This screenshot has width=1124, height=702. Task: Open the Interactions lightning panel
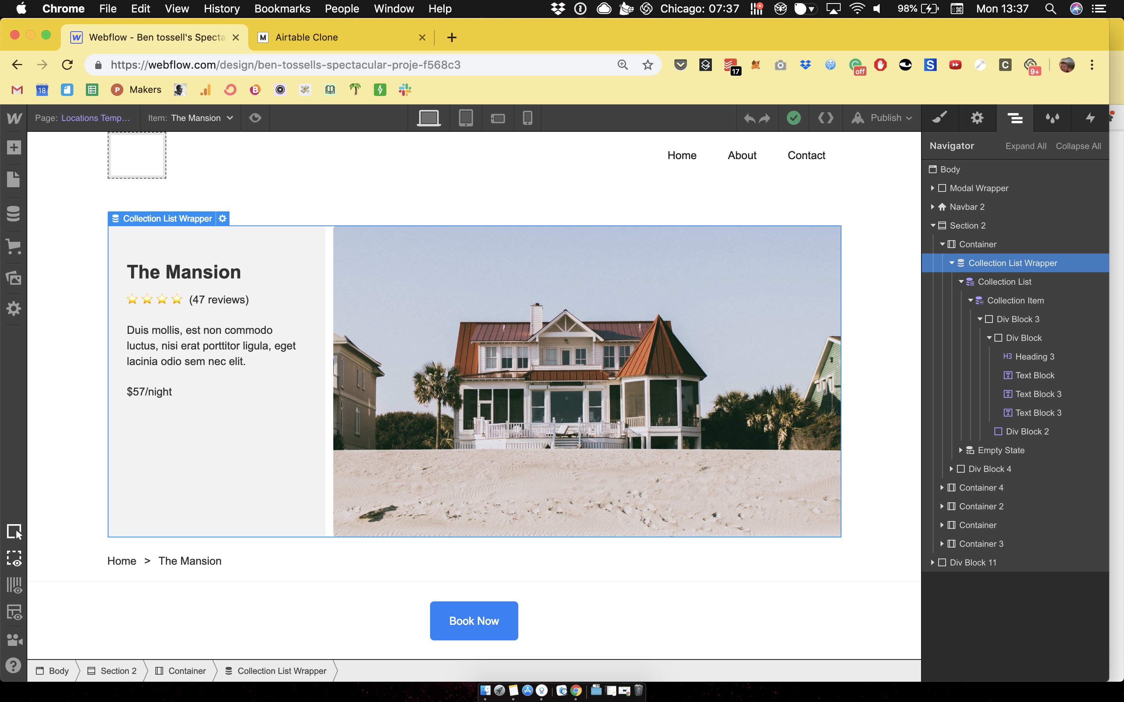click(1090, 118)
